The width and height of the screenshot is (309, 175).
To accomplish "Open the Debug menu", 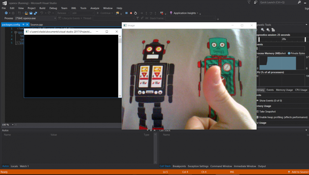I will [x=53, y=8].
